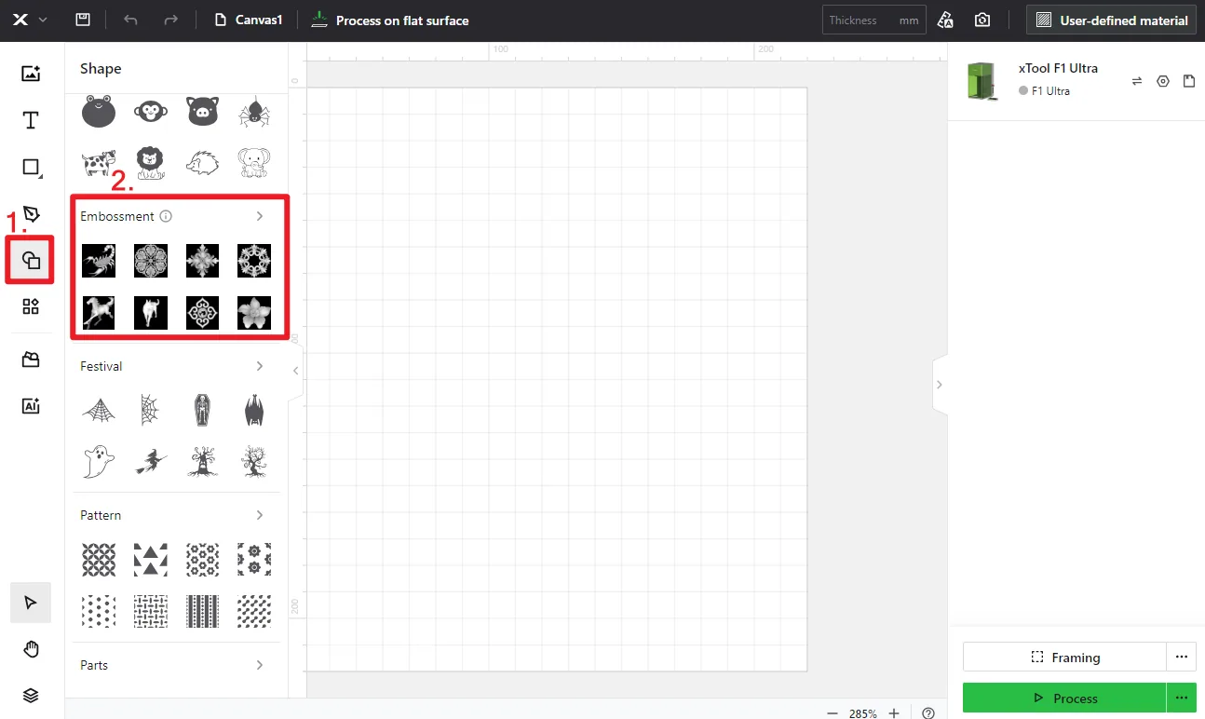The width and height of the screenshot is (1205, 719).
Task: Open the Canvas1 tab
Action: coord(248,20)
